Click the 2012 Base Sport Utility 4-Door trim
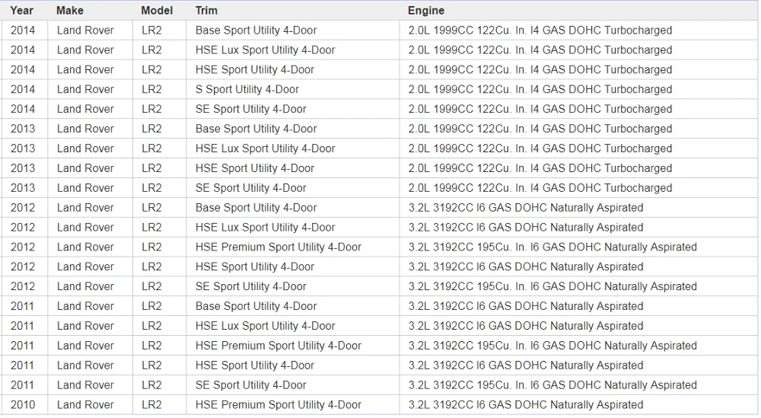 tap(256, 208)
